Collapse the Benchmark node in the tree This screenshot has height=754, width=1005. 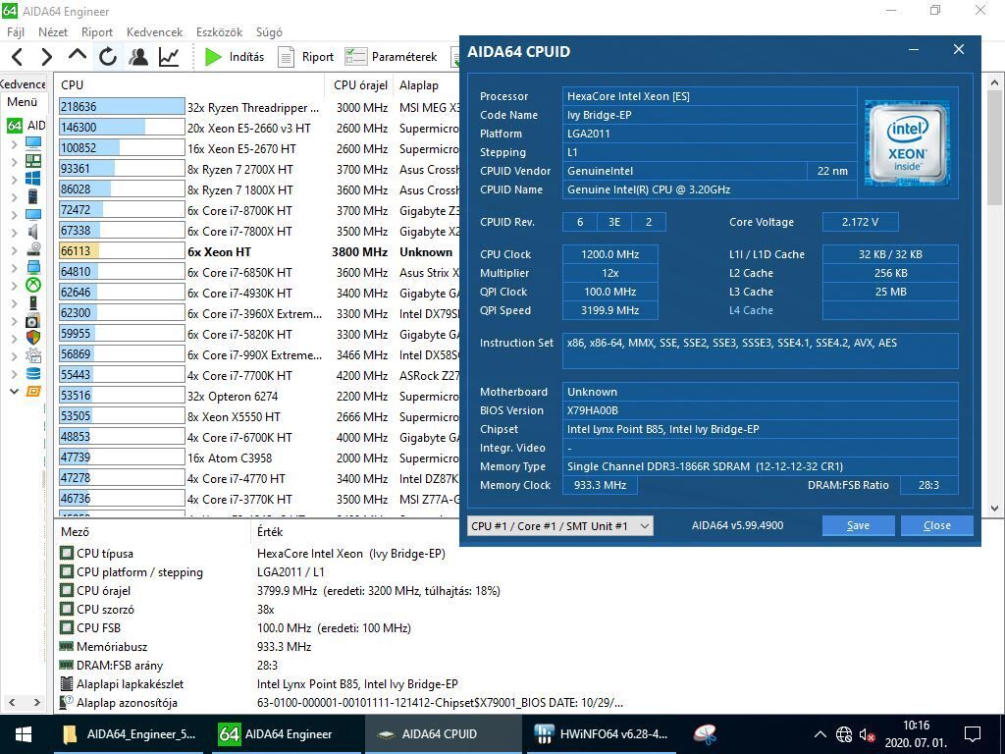coord(14,391)
